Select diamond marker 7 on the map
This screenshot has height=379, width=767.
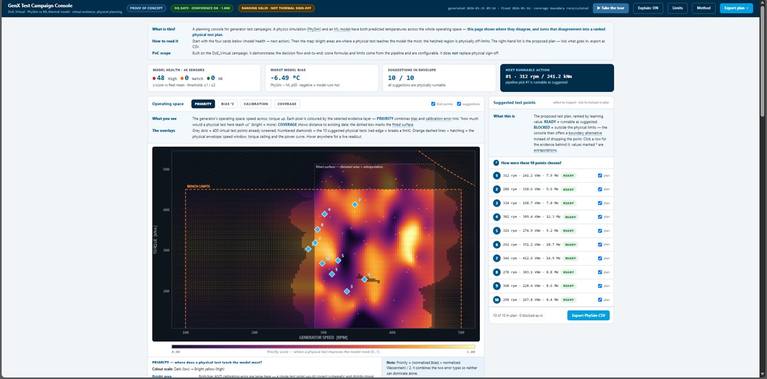point(355,205)
